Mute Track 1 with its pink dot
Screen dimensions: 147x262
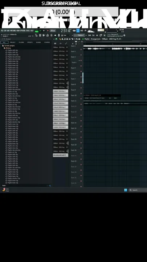81,49
